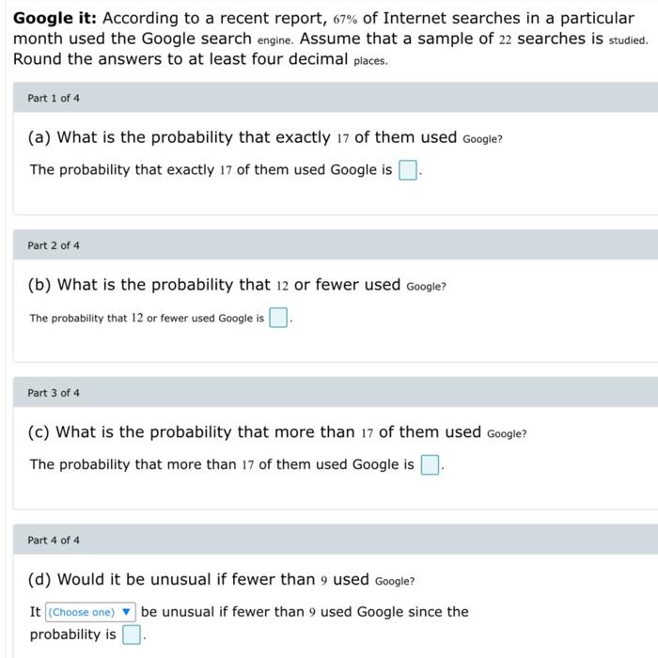
Task: Click the answer box for more than 17
Action: pyautogui.click(x=430, y=464)
